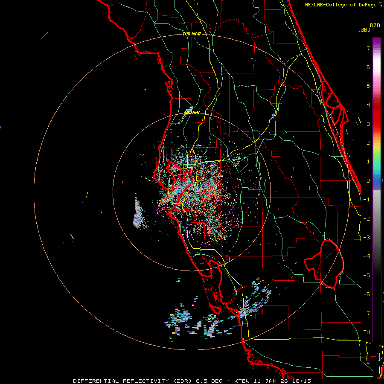Select the "-7" tick label on the color scale
The image size is (384, 384).
(367, 313)
